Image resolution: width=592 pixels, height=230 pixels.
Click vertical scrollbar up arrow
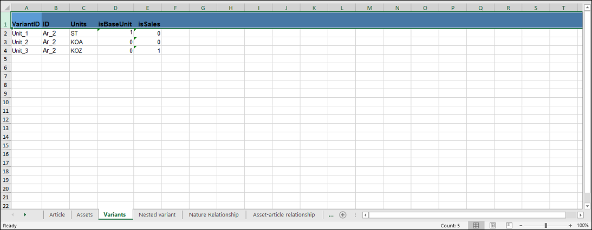tap(587, 8)
